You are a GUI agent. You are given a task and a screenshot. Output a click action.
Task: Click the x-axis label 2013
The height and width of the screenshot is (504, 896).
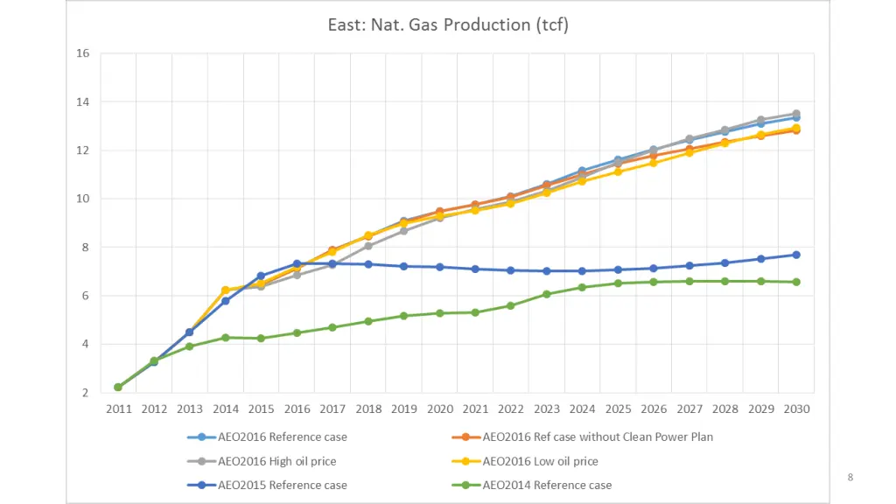(x=190, y=409)
